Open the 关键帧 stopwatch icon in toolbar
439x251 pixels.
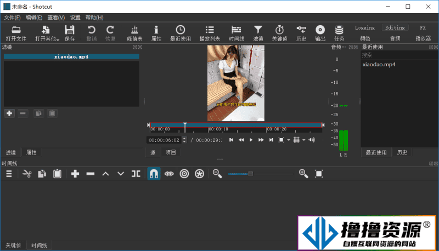point(279,33)
